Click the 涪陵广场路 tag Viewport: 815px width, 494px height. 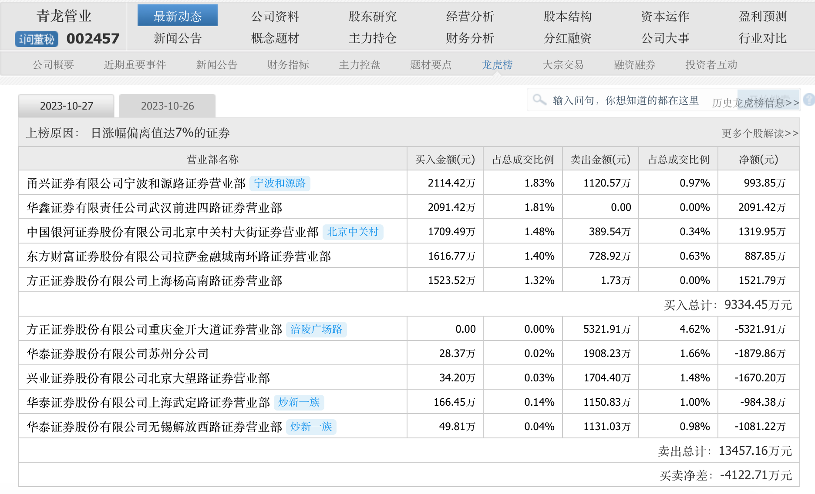coord(316,329)
